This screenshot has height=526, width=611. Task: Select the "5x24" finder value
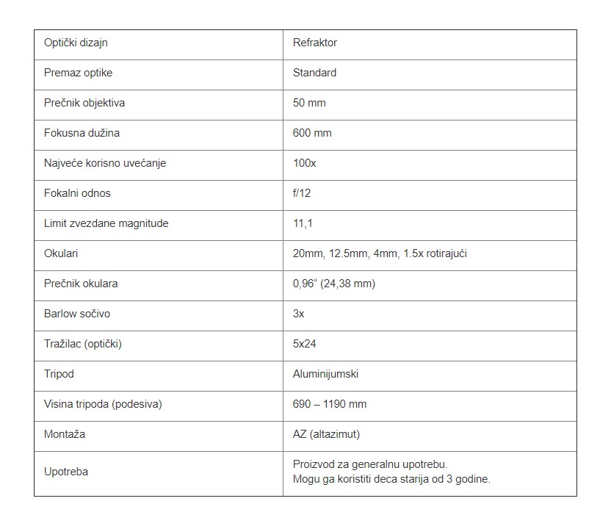tap(305, 344)
